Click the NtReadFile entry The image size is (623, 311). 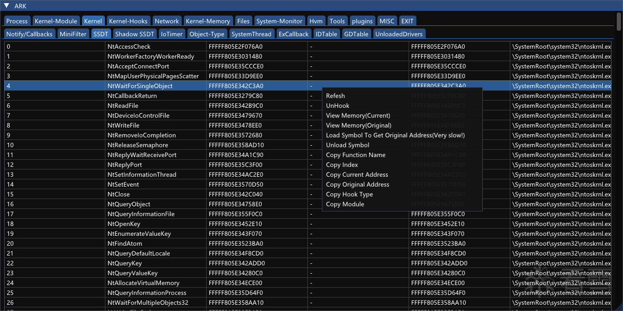tap(123, 106)
